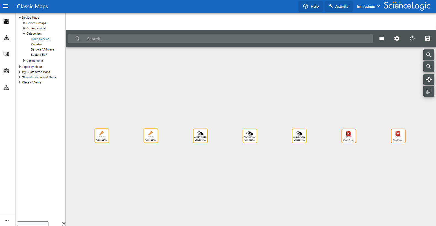
Task: Open the hamburger main menu
Action: (x=6, y=6)
